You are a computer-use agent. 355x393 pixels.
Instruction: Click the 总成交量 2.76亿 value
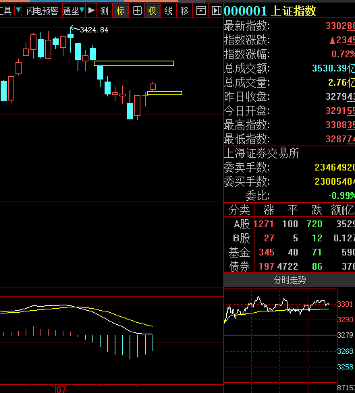(x=342, y=82)
